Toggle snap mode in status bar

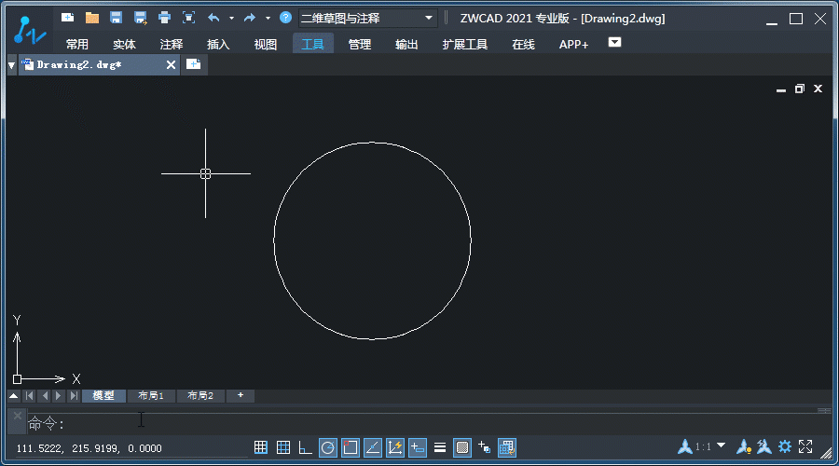point(262,447)
